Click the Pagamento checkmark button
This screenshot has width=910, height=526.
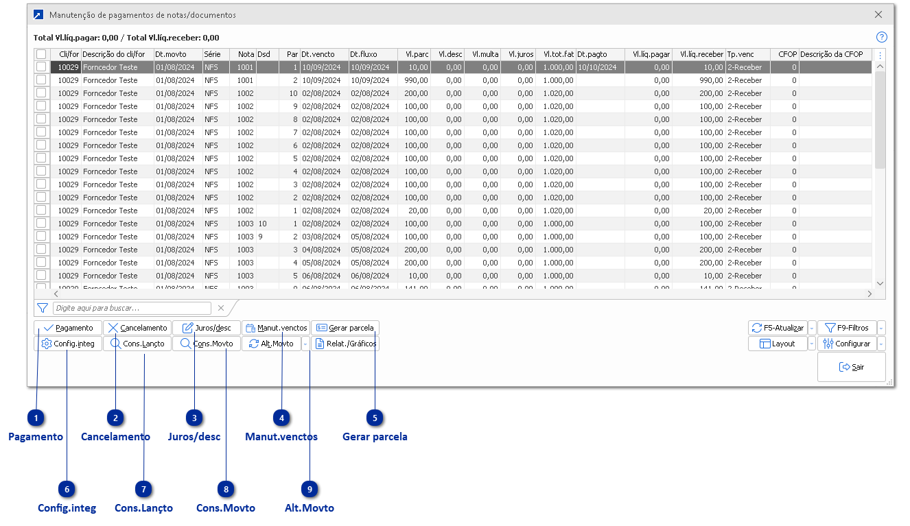point(68,328)
